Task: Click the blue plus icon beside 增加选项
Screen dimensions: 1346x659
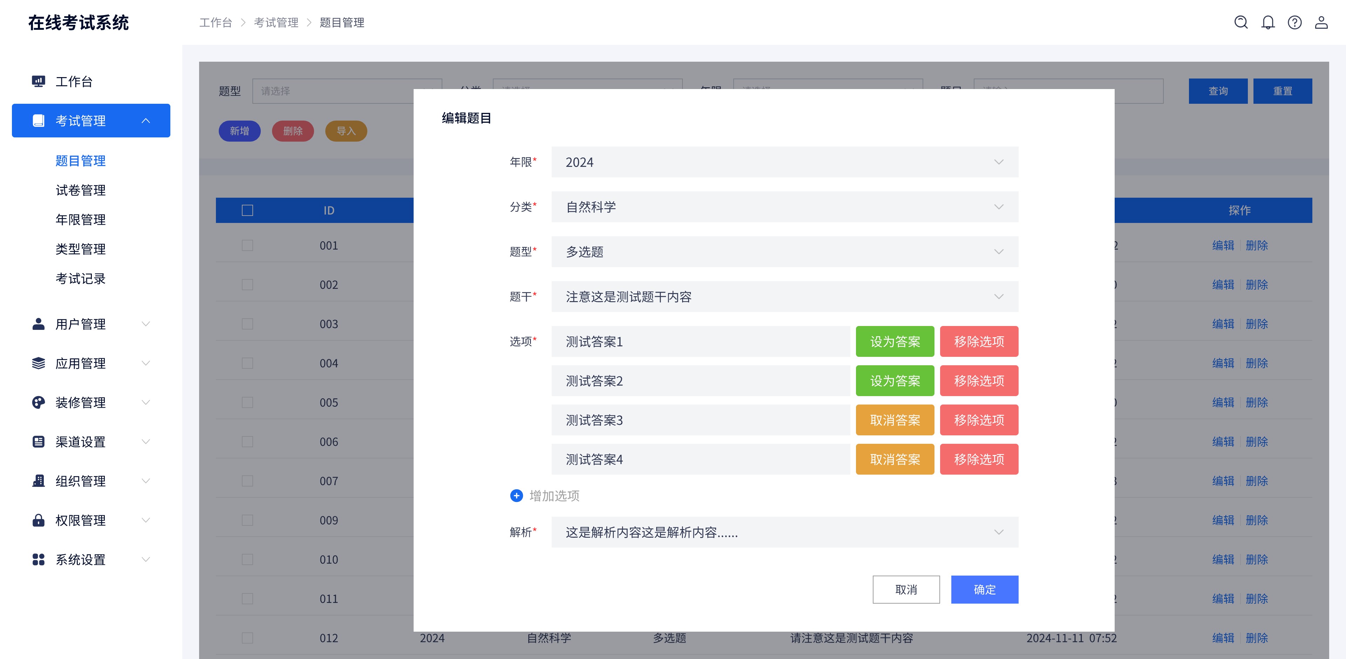Action: pyautogui.click(x=516, y=496)
